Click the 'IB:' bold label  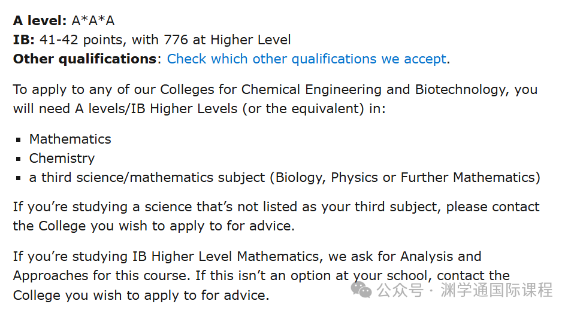coord(24,39)
